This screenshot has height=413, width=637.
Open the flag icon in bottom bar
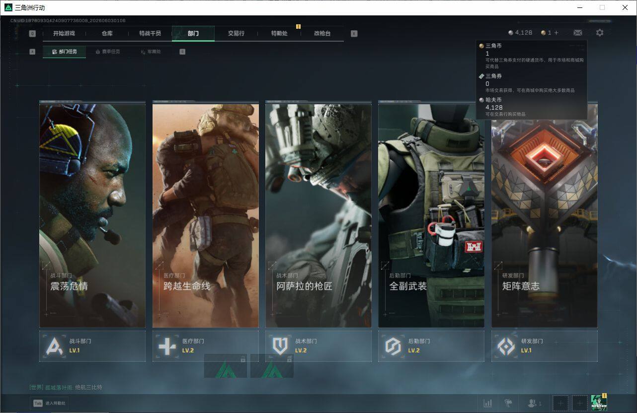508,403
